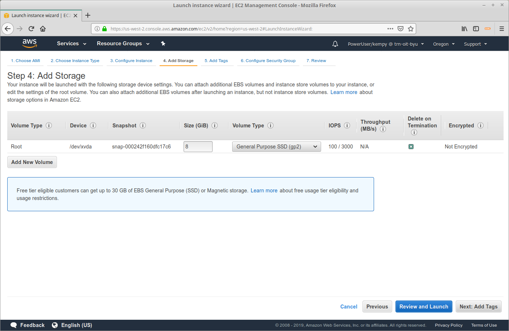Click the snap-000242f160dfc17c6 snapshot text
This screenshot has width=509, height=331.
point(141,147)
